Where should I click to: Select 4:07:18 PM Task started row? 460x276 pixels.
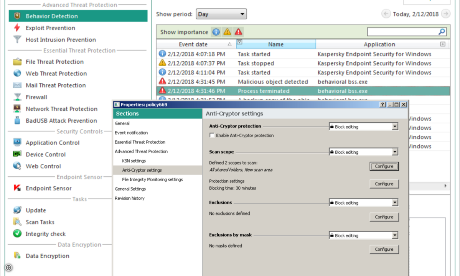point(303,54)
